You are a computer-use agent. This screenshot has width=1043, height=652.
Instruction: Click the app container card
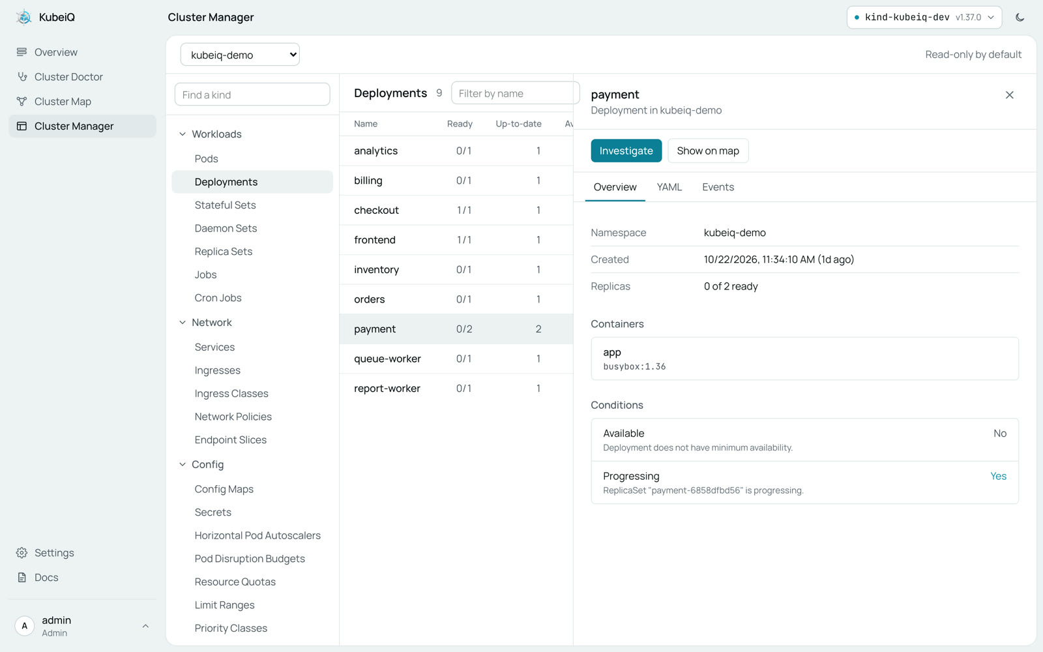click(804, 359)
